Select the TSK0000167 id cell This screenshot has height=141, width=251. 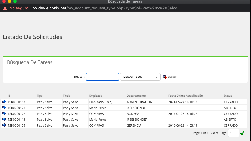click(16, 102)
